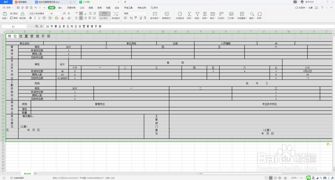Select the Sheet1 sheet tab

[27, 174]
